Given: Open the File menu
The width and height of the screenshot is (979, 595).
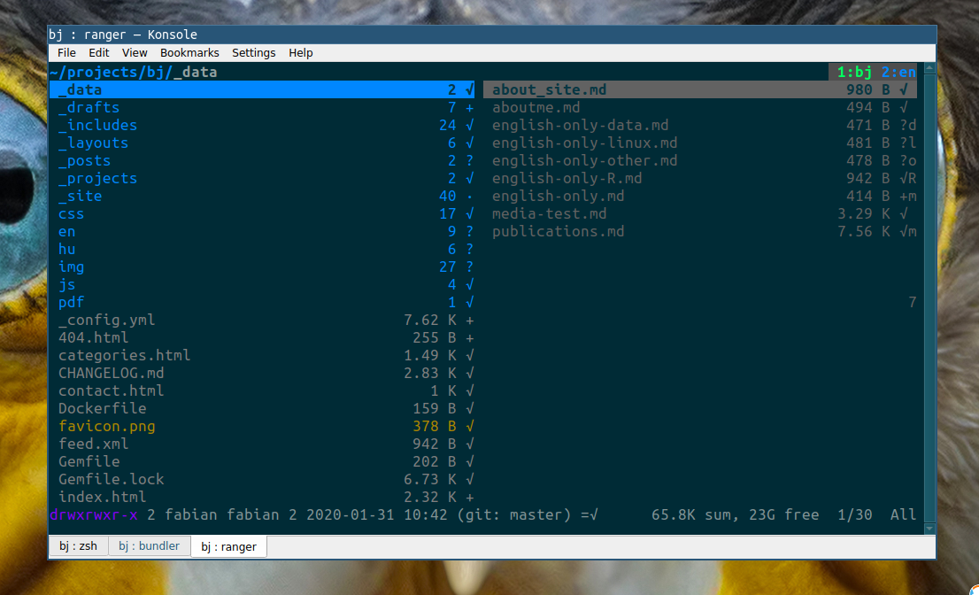Looking at the screenshot, I should (66, 52).
